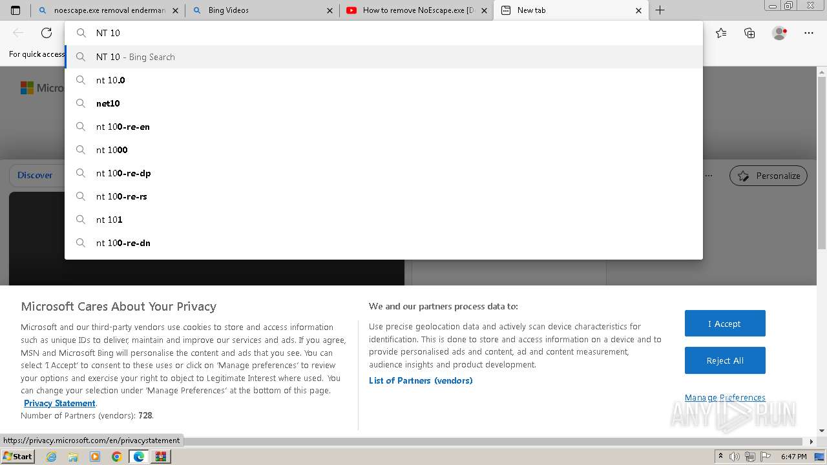The image size is (827, 465).
Task: Open List of Partners (vendors) link
Action: (x=421, y=380)
